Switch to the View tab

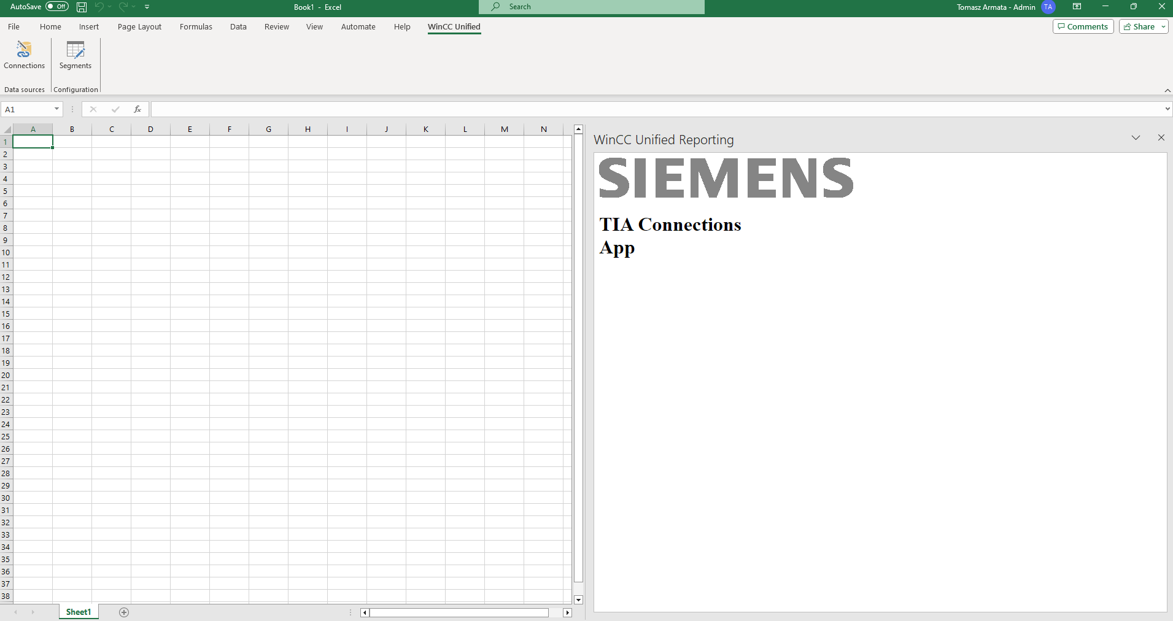click(314, 27)
